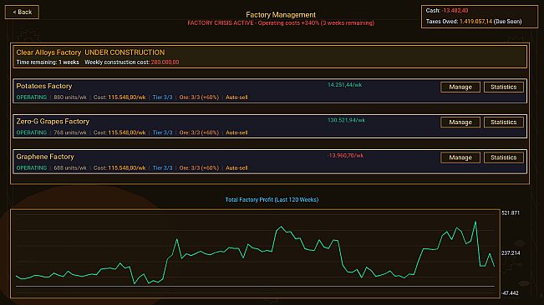Click the Graphene Factory title
Screen dimensions: 544x305
(x=45, y=157)
